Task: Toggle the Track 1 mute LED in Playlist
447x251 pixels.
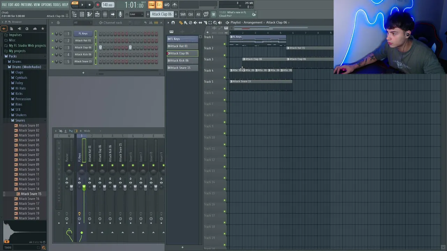Action: (x=225, y=44)
